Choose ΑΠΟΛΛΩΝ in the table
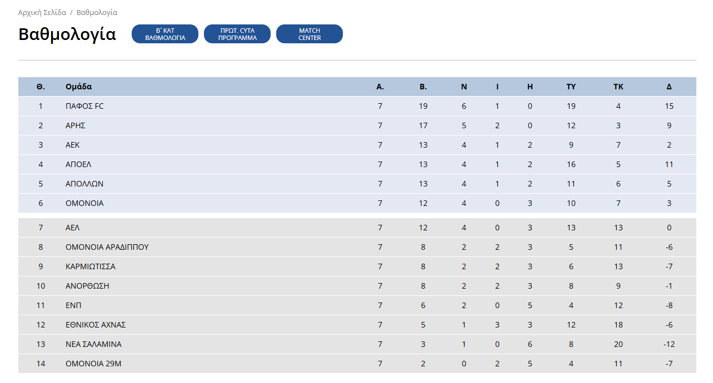713x383 pixels. pyautogui.click(x=84, y=184)
